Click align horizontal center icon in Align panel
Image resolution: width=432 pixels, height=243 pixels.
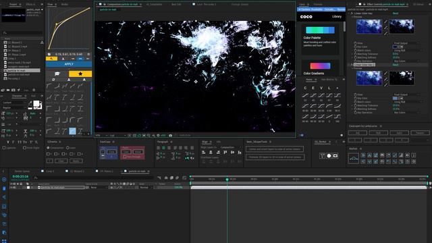211,153
